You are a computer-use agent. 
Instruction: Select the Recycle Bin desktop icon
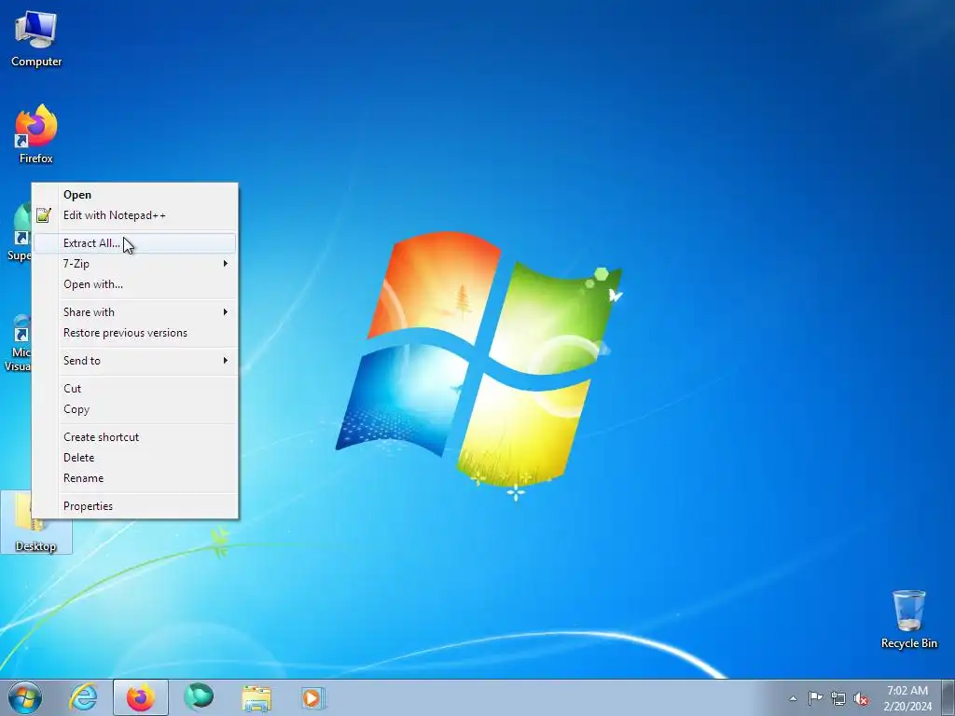pos(908,619)
